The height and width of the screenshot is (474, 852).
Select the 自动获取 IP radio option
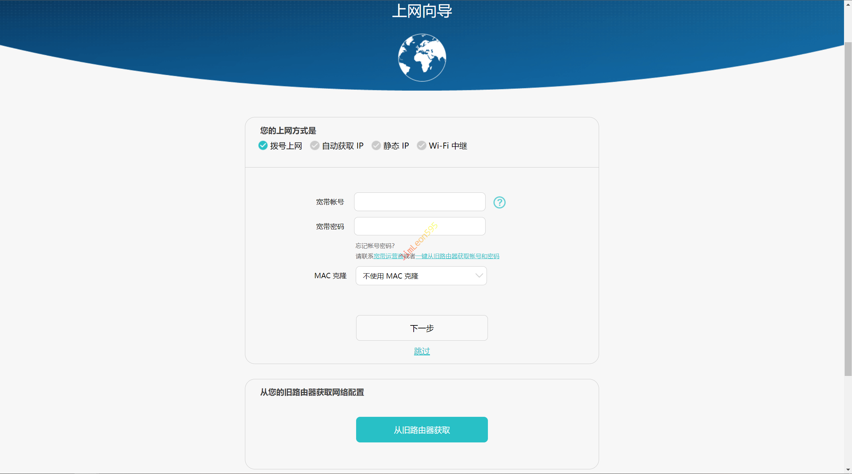coord(315,146)
